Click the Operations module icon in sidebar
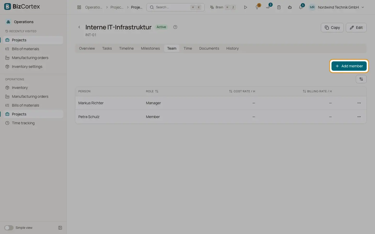375x234 pixels. (x=8, y=22)
